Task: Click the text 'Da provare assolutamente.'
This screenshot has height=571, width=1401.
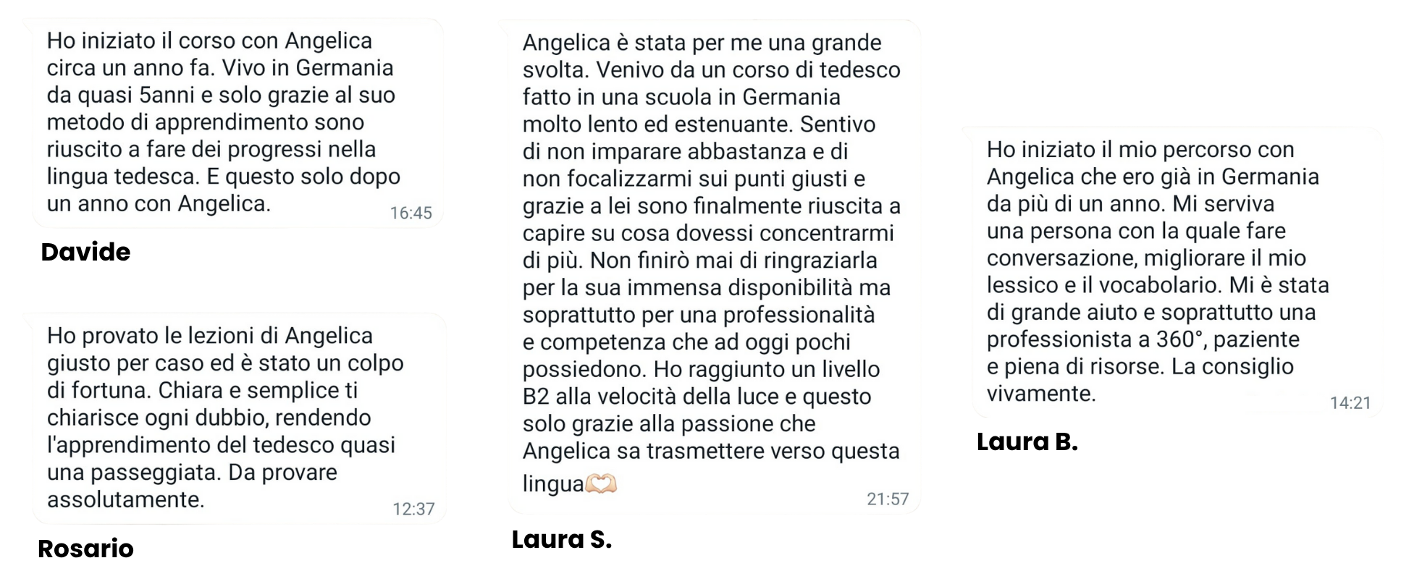Action: tap(193, 486)
